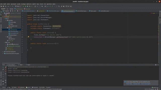
Task: Click the Save All toolbar icon
Action: (x=3, y=6)
